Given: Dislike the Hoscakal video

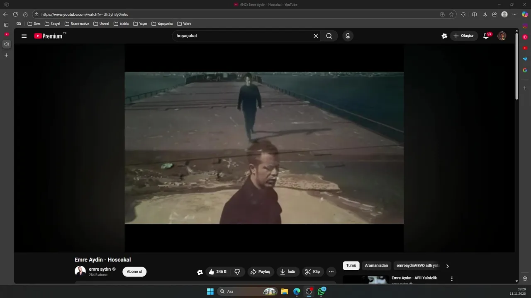Looking at the screenshot, I should [238, 272].
